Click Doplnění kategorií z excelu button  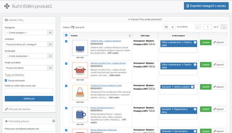coord(206,6)
